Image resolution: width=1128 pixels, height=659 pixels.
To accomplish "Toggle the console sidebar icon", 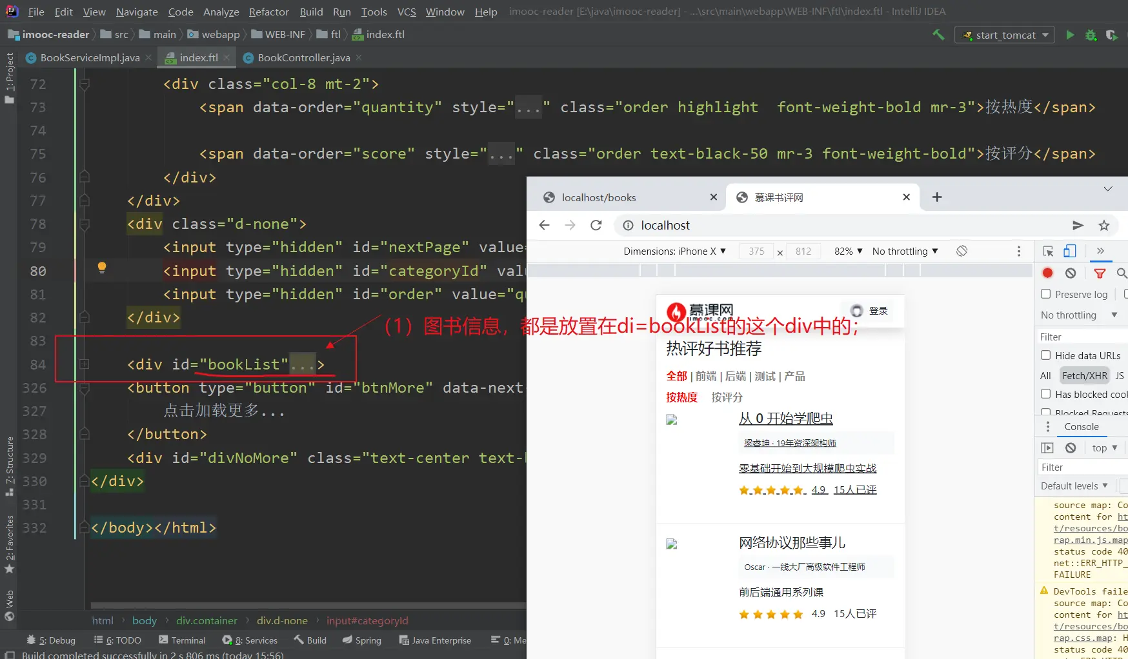I will click(x=1047, y=448).
